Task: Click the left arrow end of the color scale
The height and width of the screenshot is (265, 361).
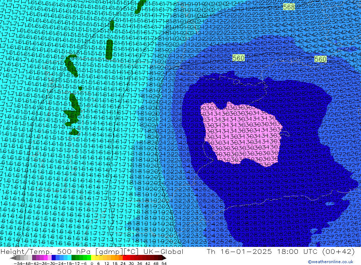Action: tap(13, 258)
